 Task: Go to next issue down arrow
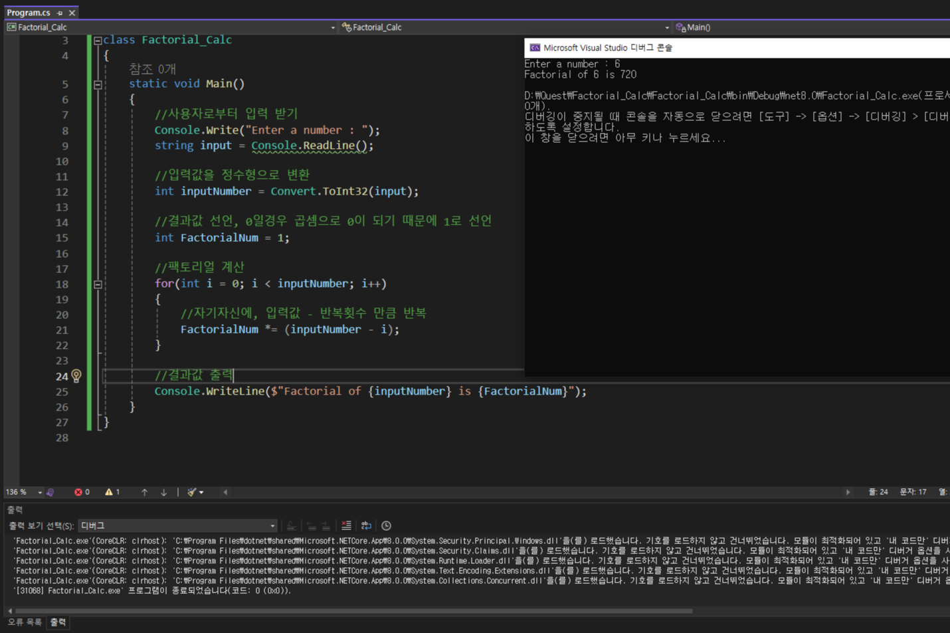163,492
